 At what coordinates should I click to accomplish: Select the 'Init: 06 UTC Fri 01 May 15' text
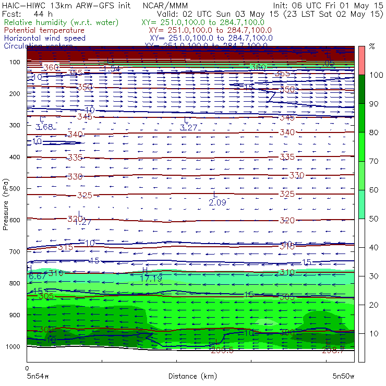click(x=328, y=5)
